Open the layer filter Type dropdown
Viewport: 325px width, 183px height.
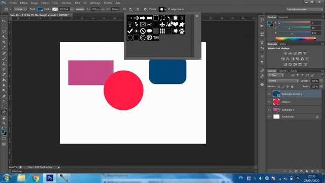[275, 75]
